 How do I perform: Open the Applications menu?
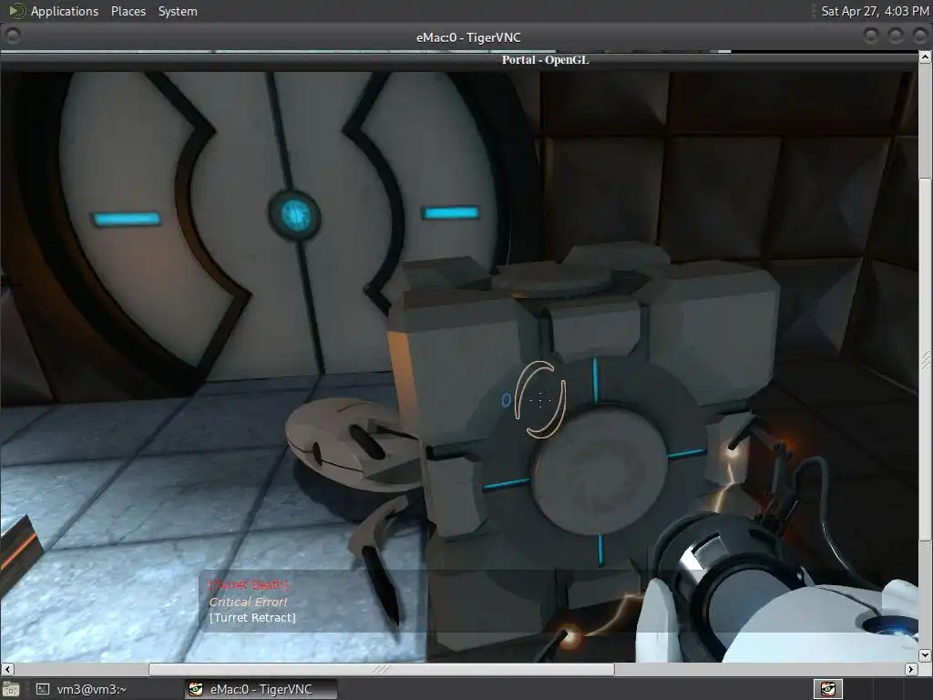[65, 11]
